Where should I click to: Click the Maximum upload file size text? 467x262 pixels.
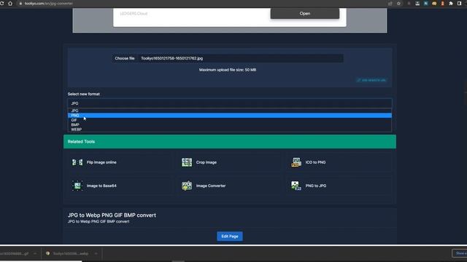coord(228,70)
